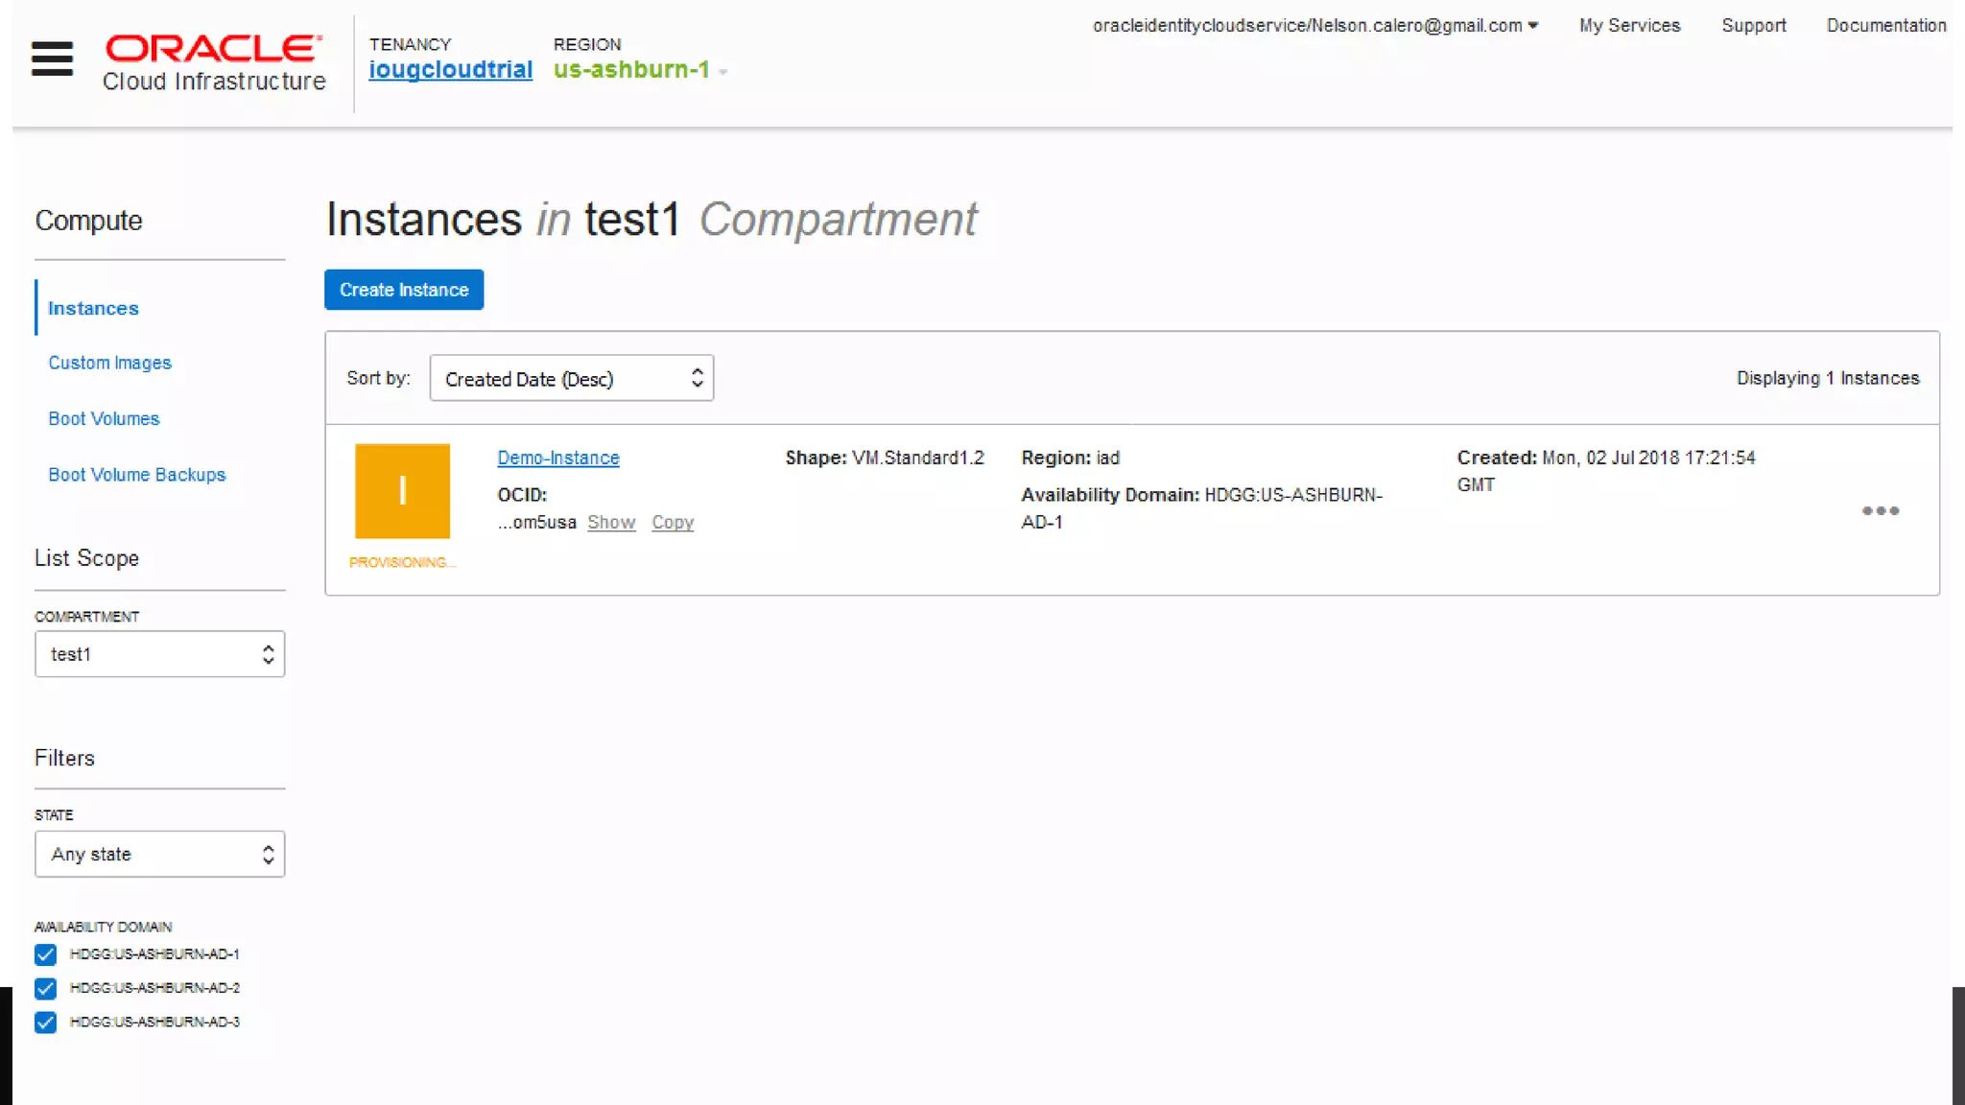The image size is (1965, 1105).
Task: Open Boot Volumes in sidebar
Action: 104,418
